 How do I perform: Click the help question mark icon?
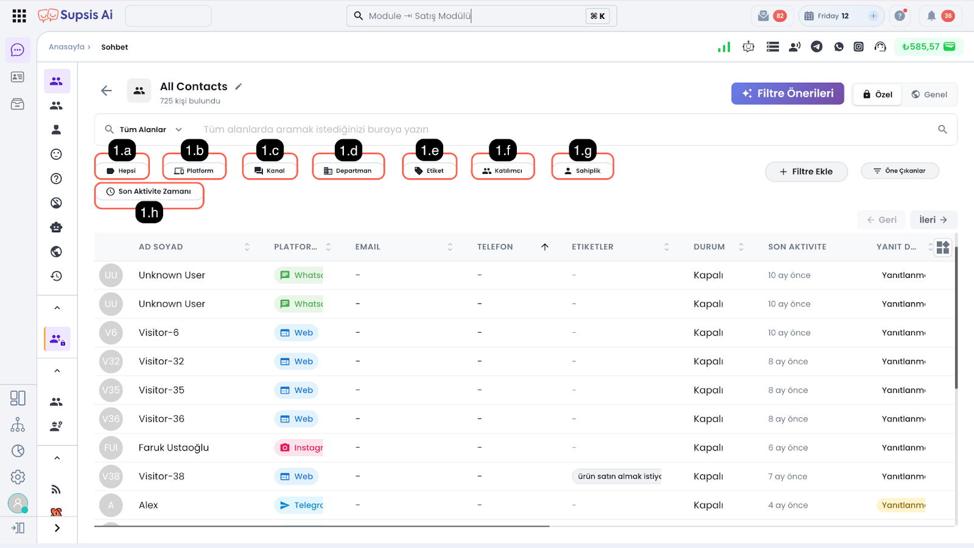(899, 16)
